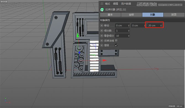Screen dimensions: 185x108
Task: Click the green Extrude object icon
Action: point(102,10)
